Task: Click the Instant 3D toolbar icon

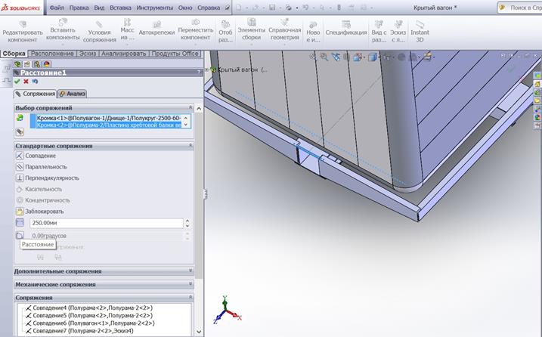Action: tap(419, 28)
